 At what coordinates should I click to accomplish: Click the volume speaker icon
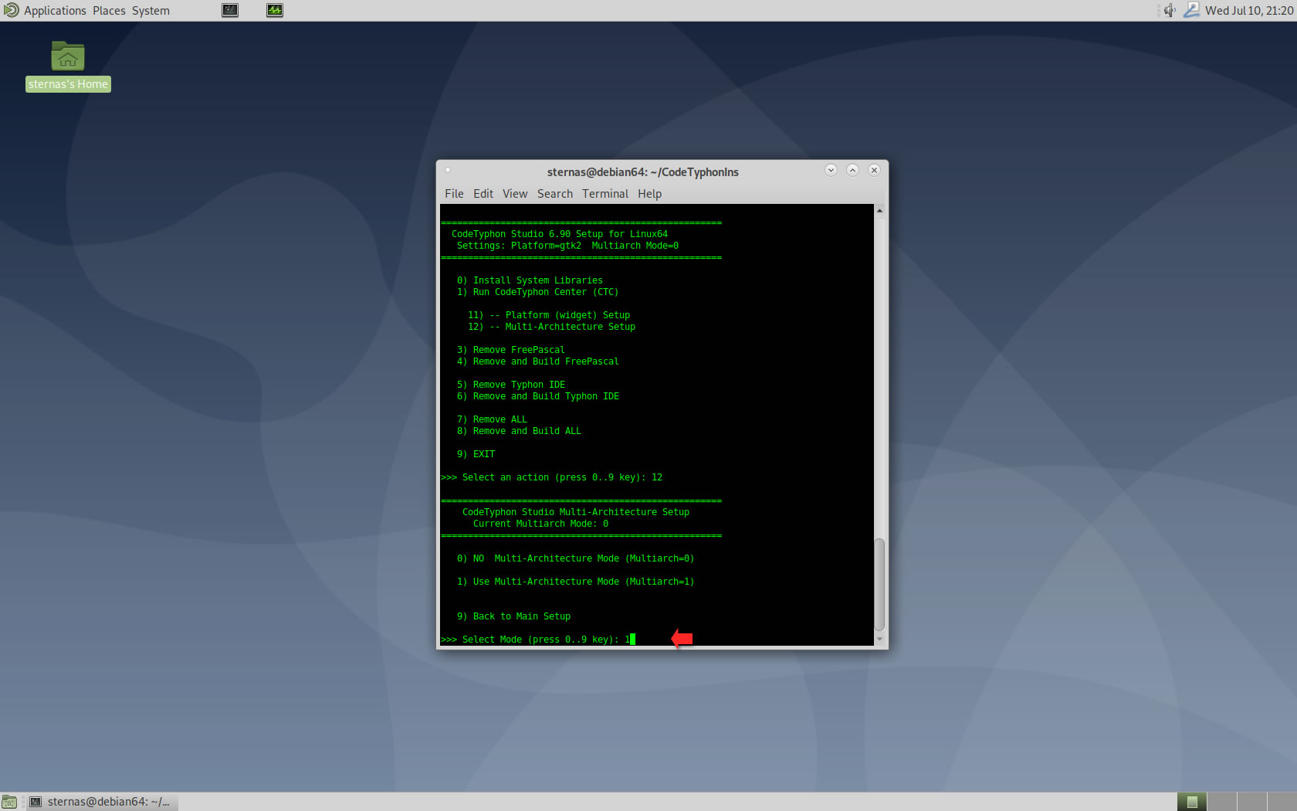1170,10
